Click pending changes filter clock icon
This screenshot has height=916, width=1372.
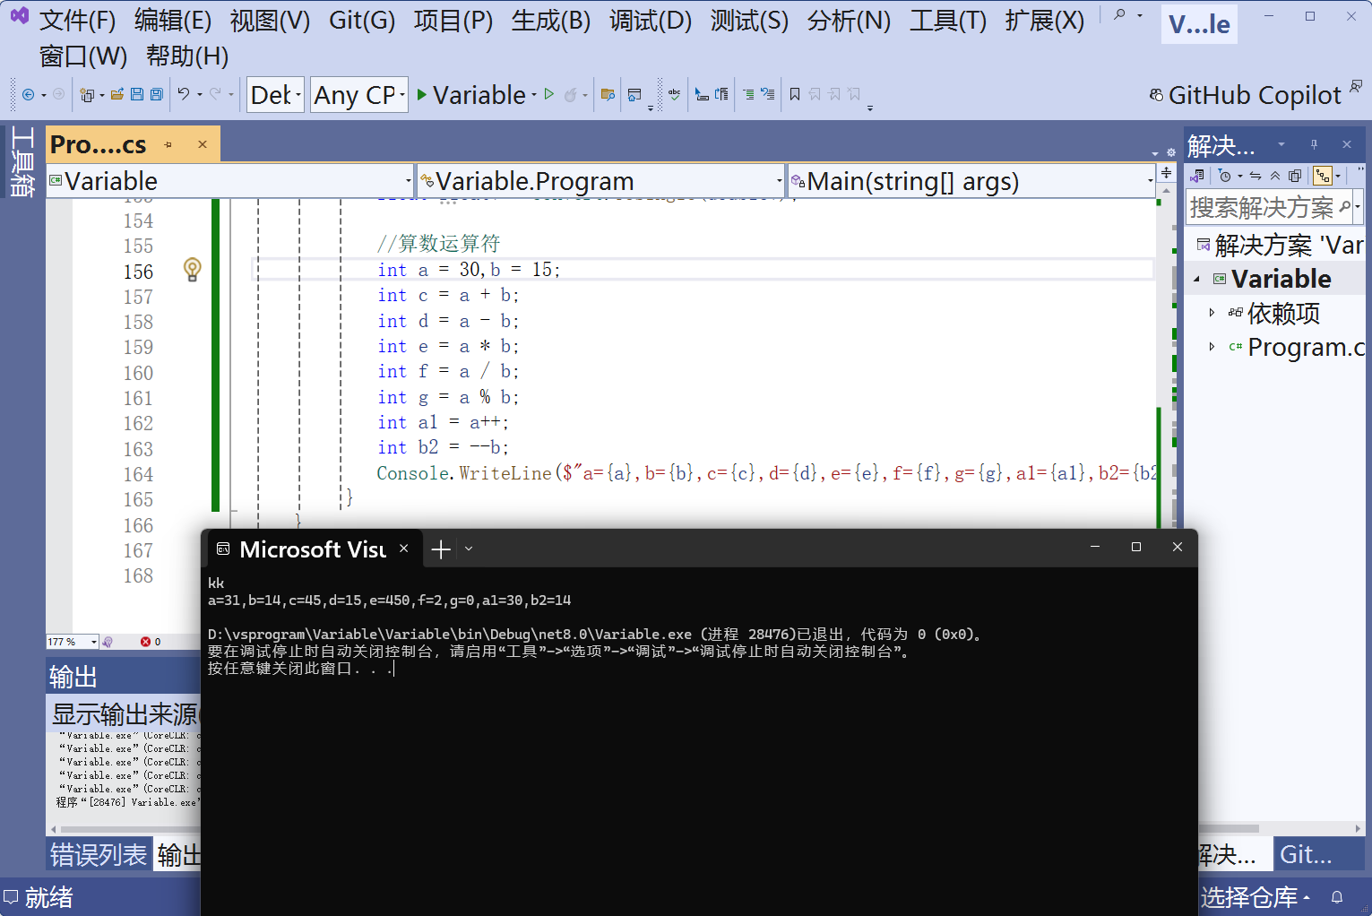coord(1225,176)
